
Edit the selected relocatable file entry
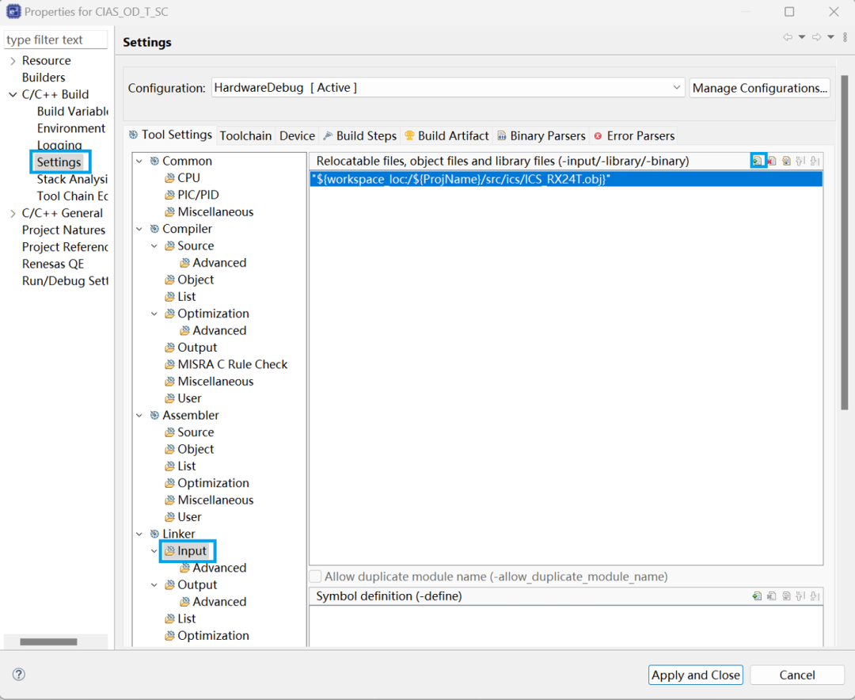[786, 161]
